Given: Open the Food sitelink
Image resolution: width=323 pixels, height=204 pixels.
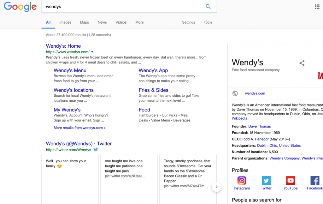Looking at the screenshot, I should tap(144, 110).
